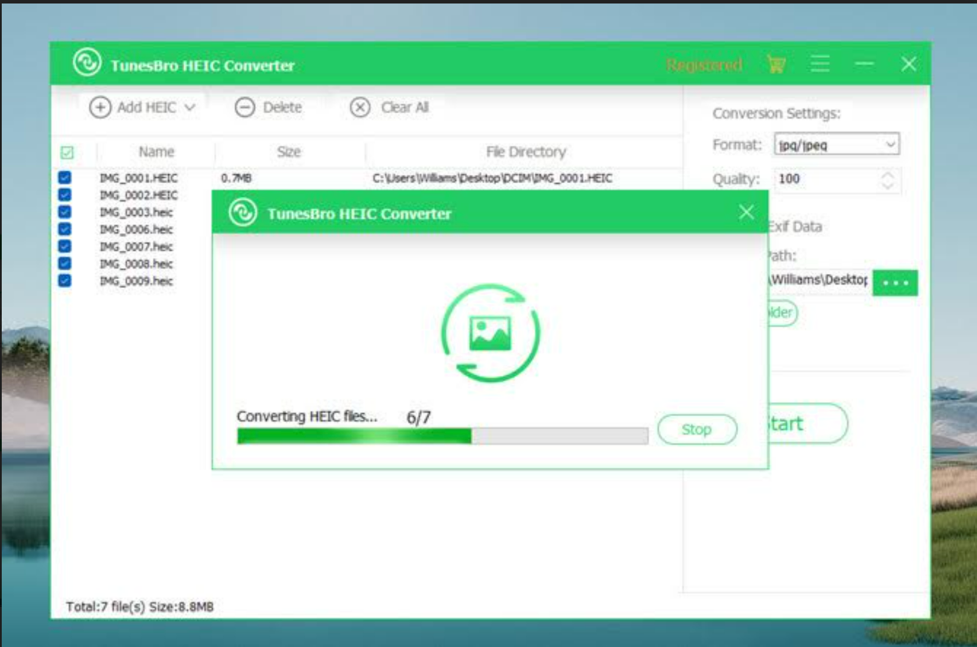This screenshot has height=647, width=977.
Task: Click the green browse path ellipsis button
Action: coord(895,283)
